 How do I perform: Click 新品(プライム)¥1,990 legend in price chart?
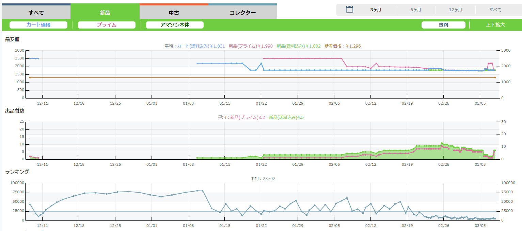point(251,46)
